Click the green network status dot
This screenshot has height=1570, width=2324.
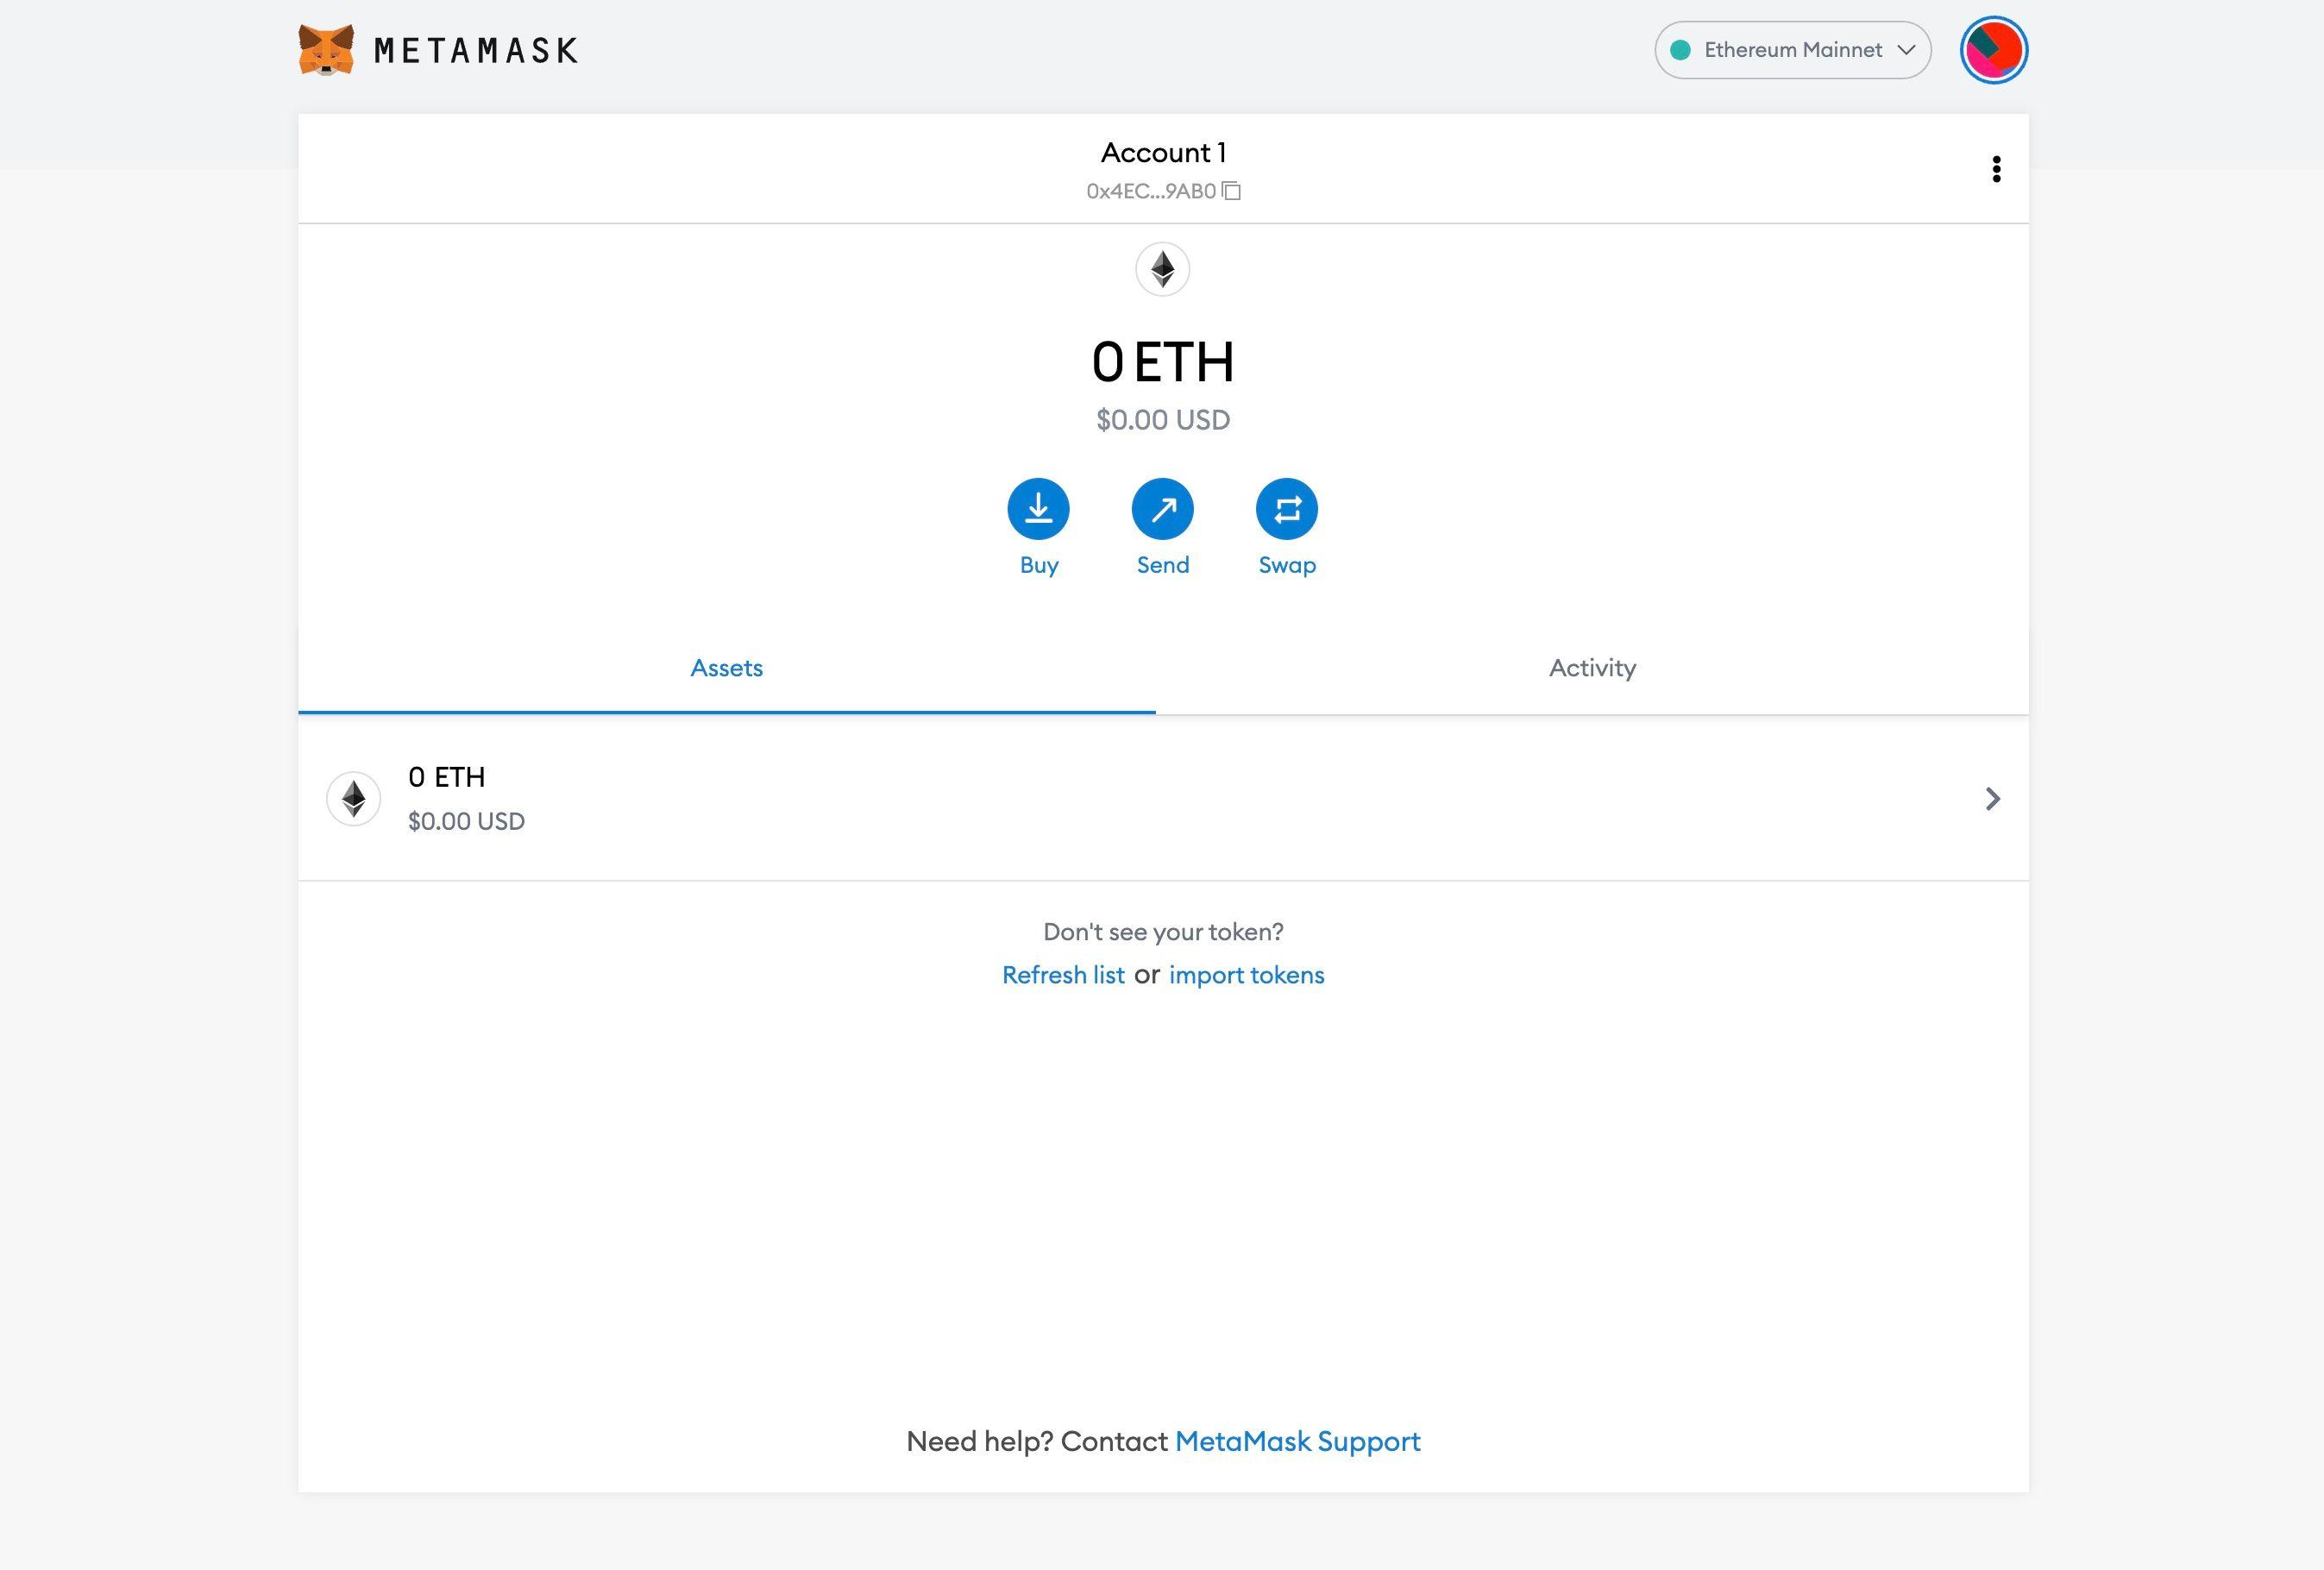[x=1681, y=50]
